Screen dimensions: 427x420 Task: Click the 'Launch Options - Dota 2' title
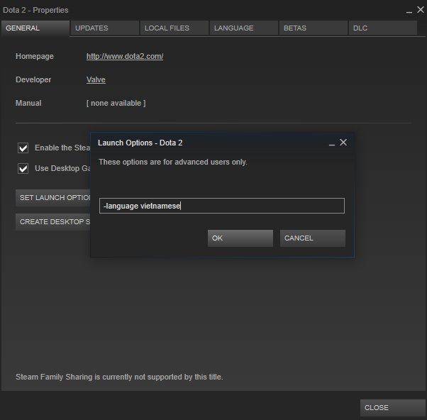[140, 143]
